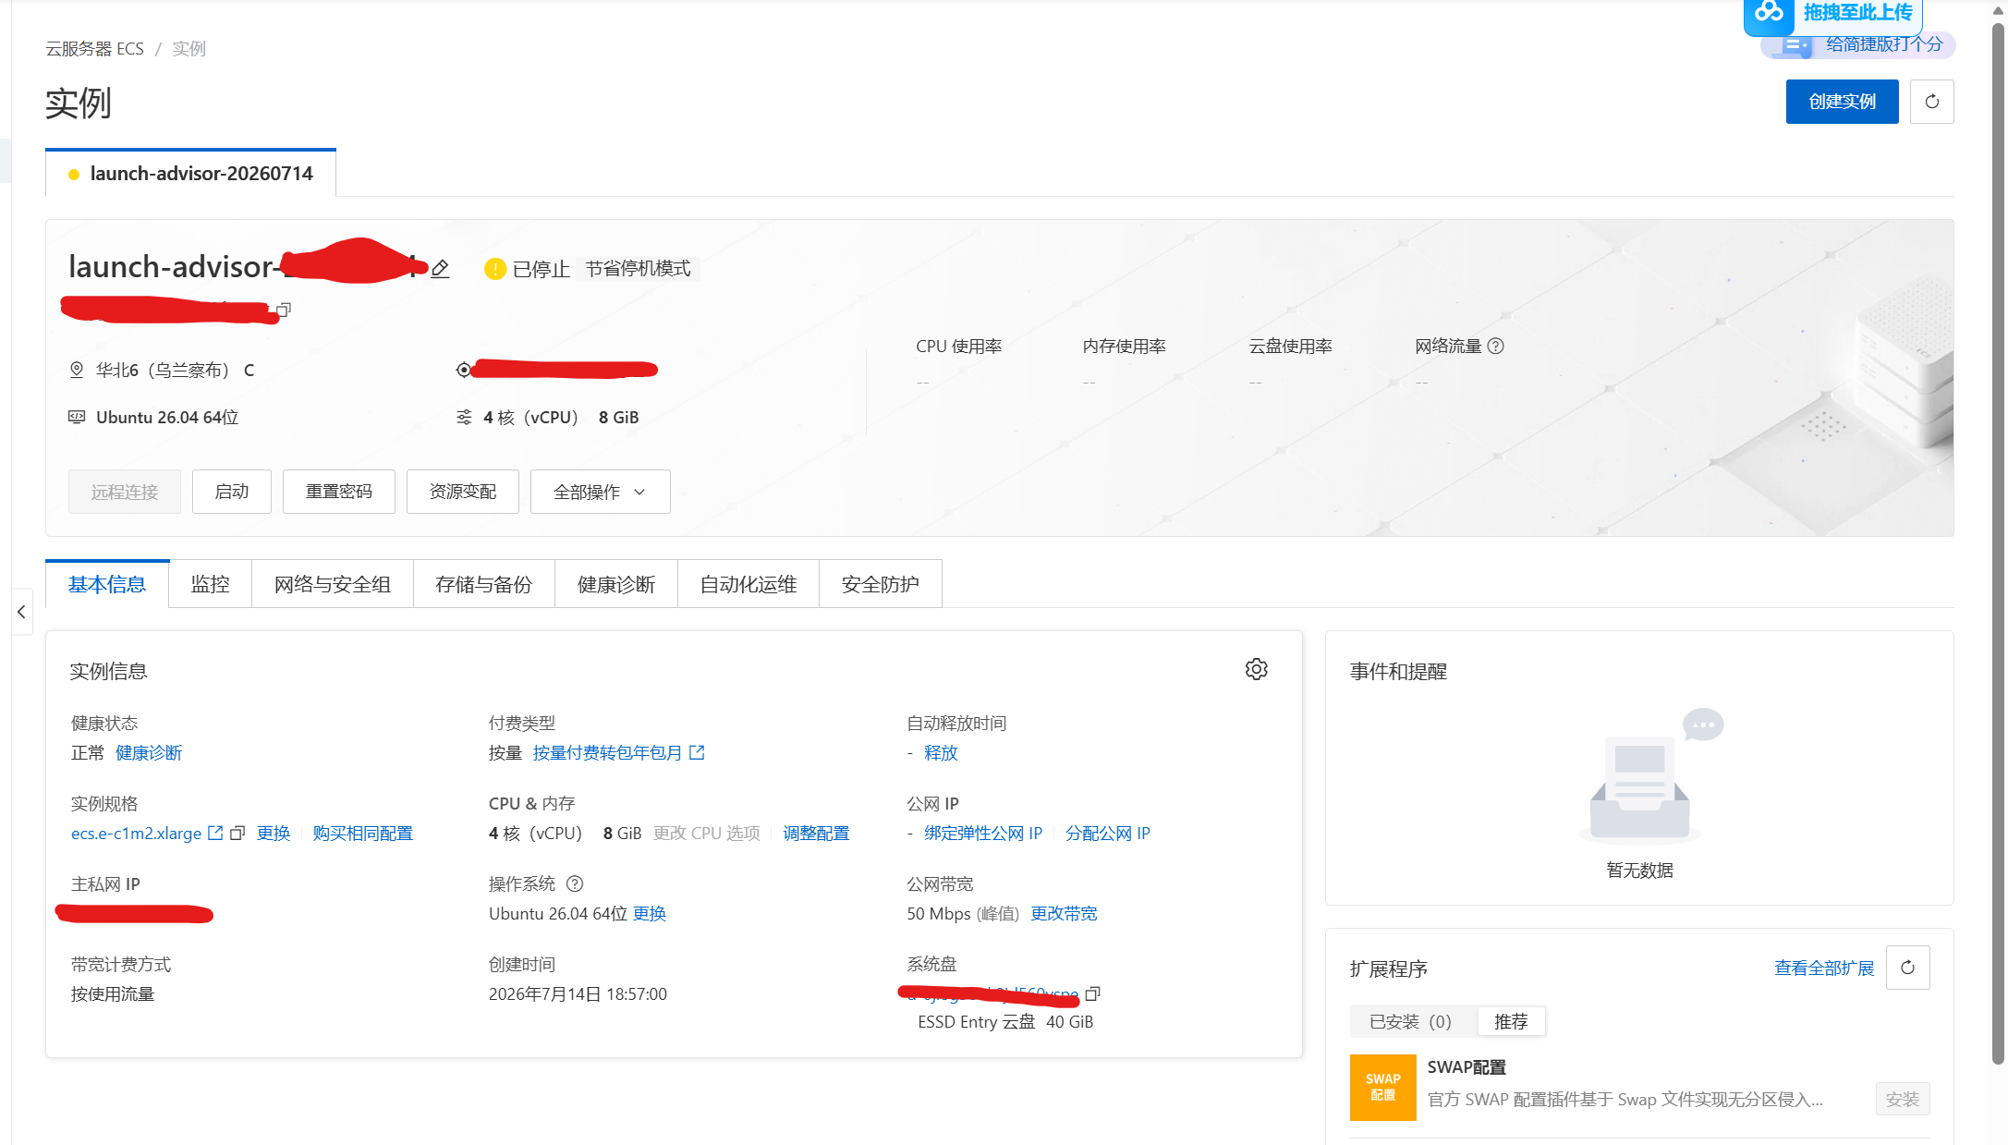
Task: Click the 调整配置 link
Action: tap(816, 833)
